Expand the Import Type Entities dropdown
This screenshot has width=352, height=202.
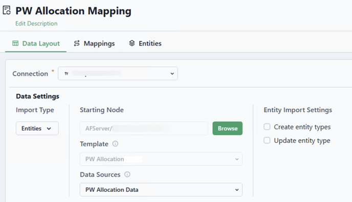[x=37, y=129]
